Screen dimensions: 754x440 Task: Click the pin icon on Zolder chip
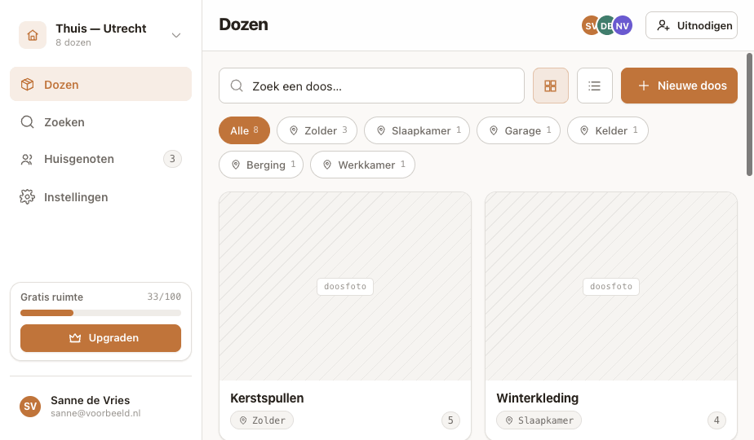click(x=294, y=130)
